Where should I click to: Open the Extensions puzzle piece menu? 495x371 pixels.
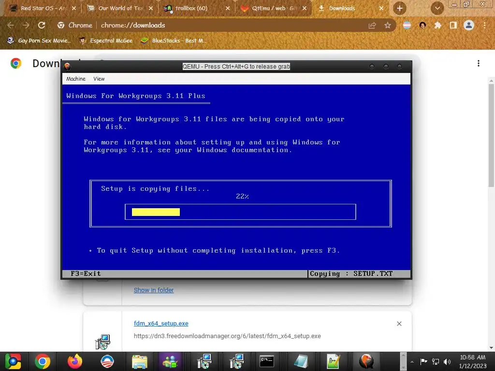[437, 25]
